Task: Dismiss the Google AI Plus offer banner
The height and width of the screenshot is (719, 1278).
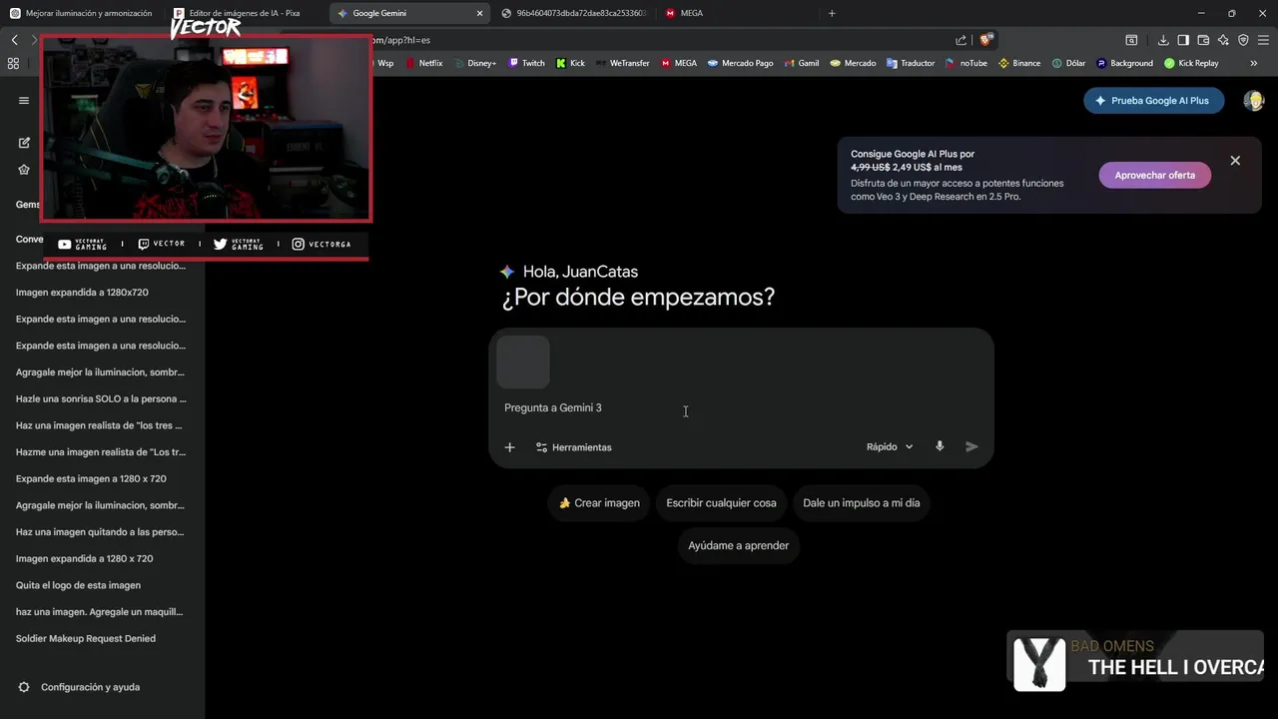Action: (x=1235, y=161)
